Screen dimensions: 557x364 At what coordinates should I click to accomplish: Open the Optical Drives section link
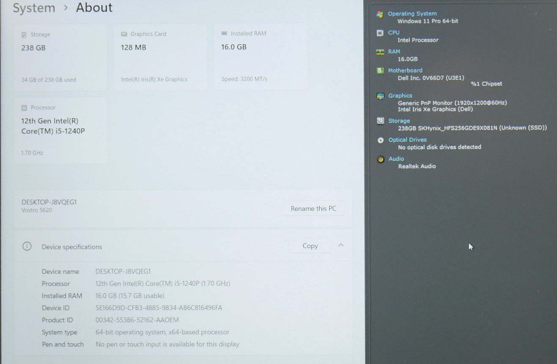coord(408,140)
